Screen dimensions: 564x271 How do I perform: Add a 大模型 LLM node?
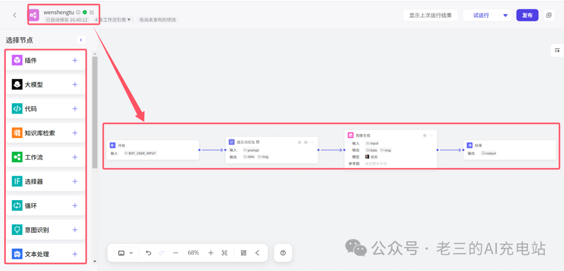(x=75, y=84)
